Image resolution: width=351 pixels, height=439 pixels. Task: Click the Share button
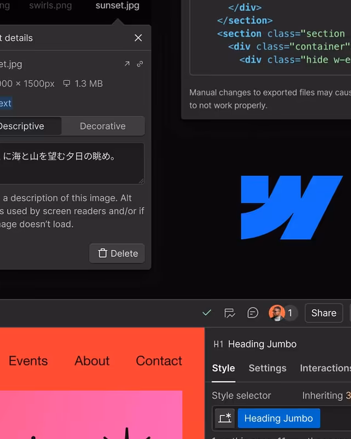pyautogui.click(x=324, y=313)
